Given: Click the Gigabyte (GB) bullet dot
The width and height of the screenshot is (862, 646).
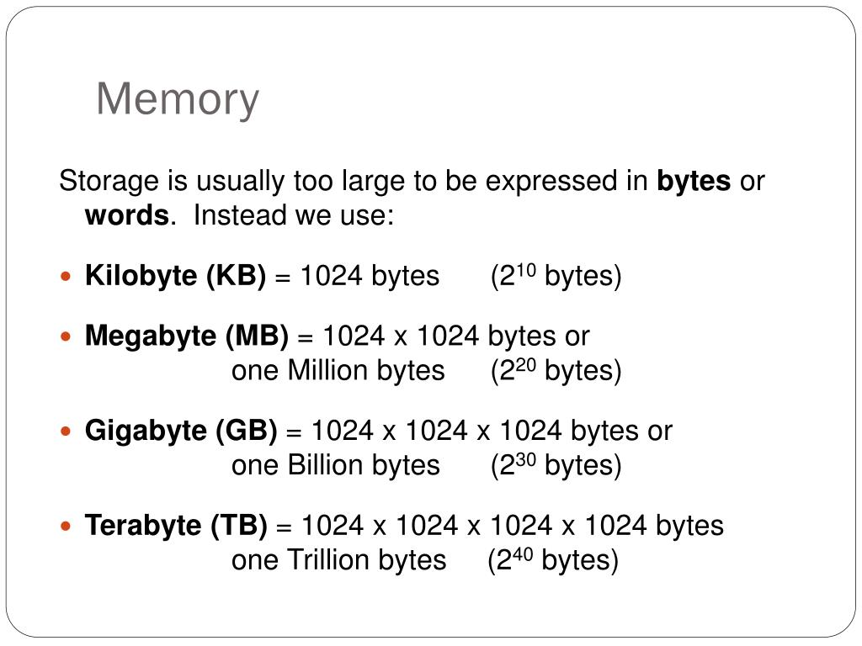Looking at the screenshot, I should tap(66, 432).
